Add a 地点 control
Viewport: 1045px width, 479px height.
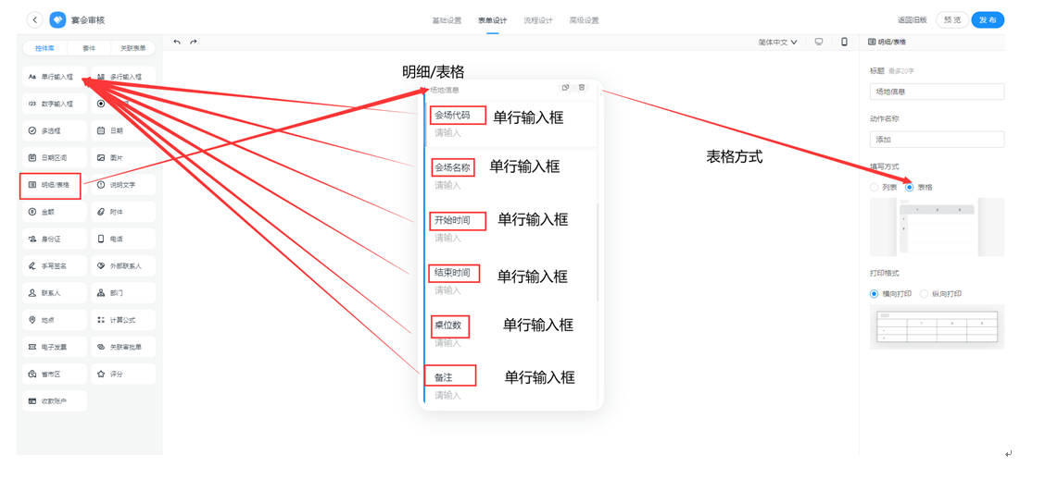click(55, 320)
